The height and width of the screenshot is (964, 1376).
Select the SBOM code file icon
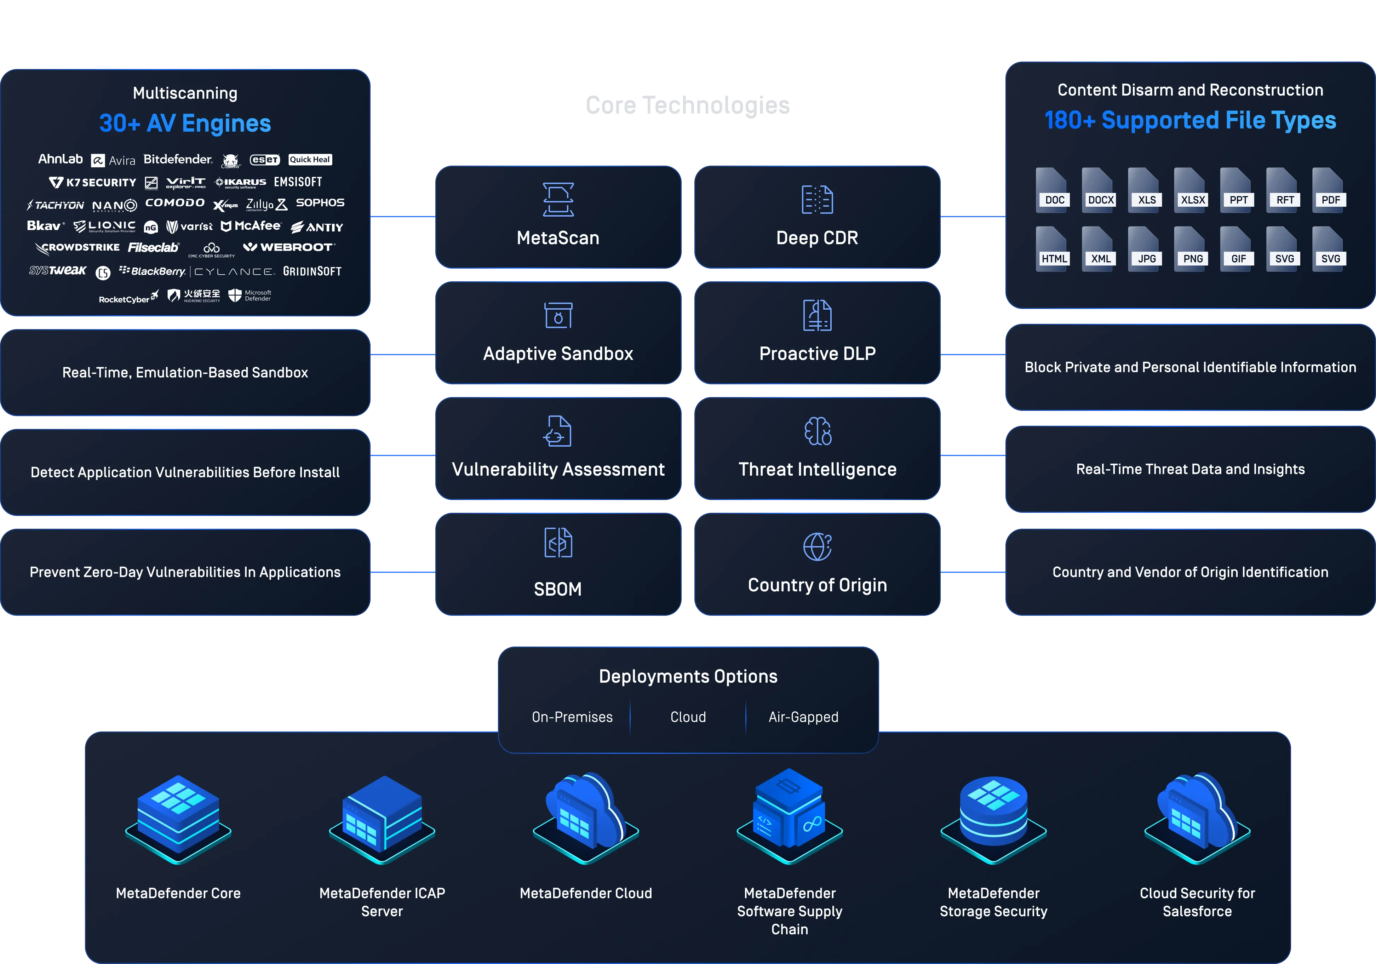click(558, 543)
